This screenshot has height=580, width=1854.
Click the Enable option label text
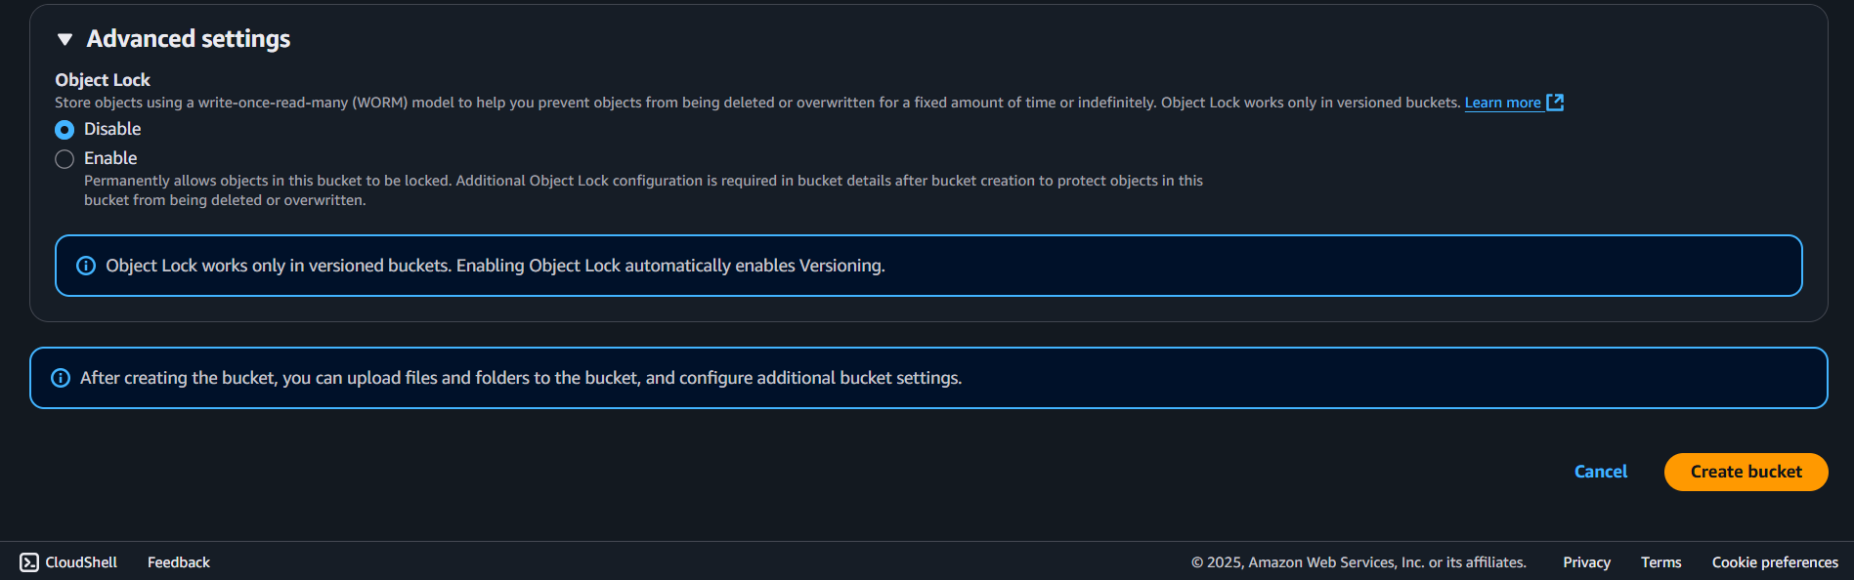click(x=110, y=158)
